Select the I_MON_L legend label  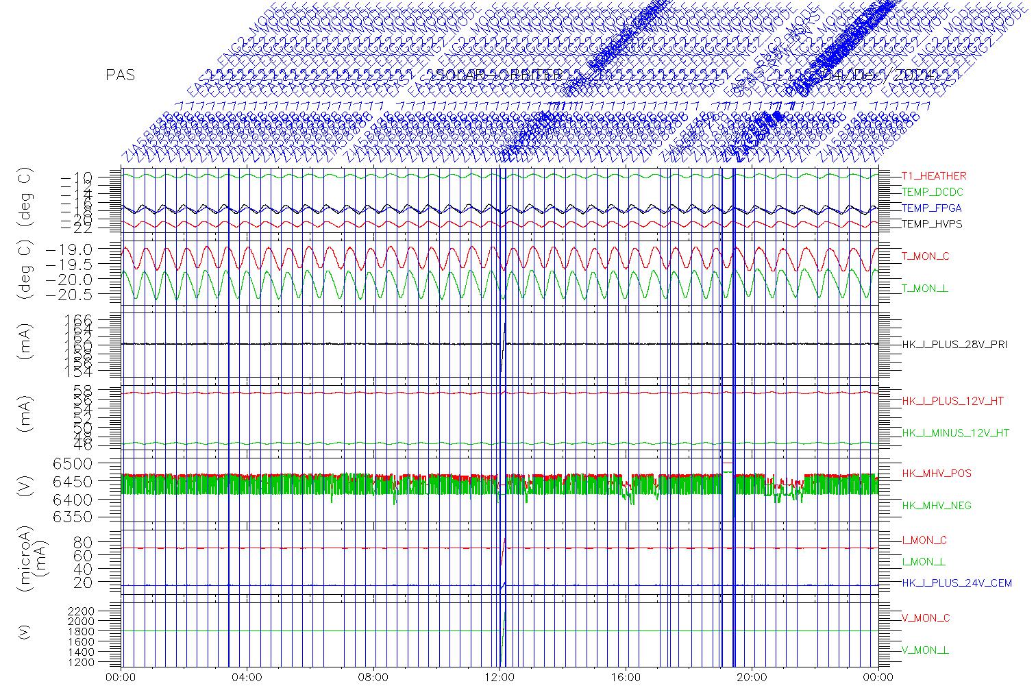coord(924,562)
